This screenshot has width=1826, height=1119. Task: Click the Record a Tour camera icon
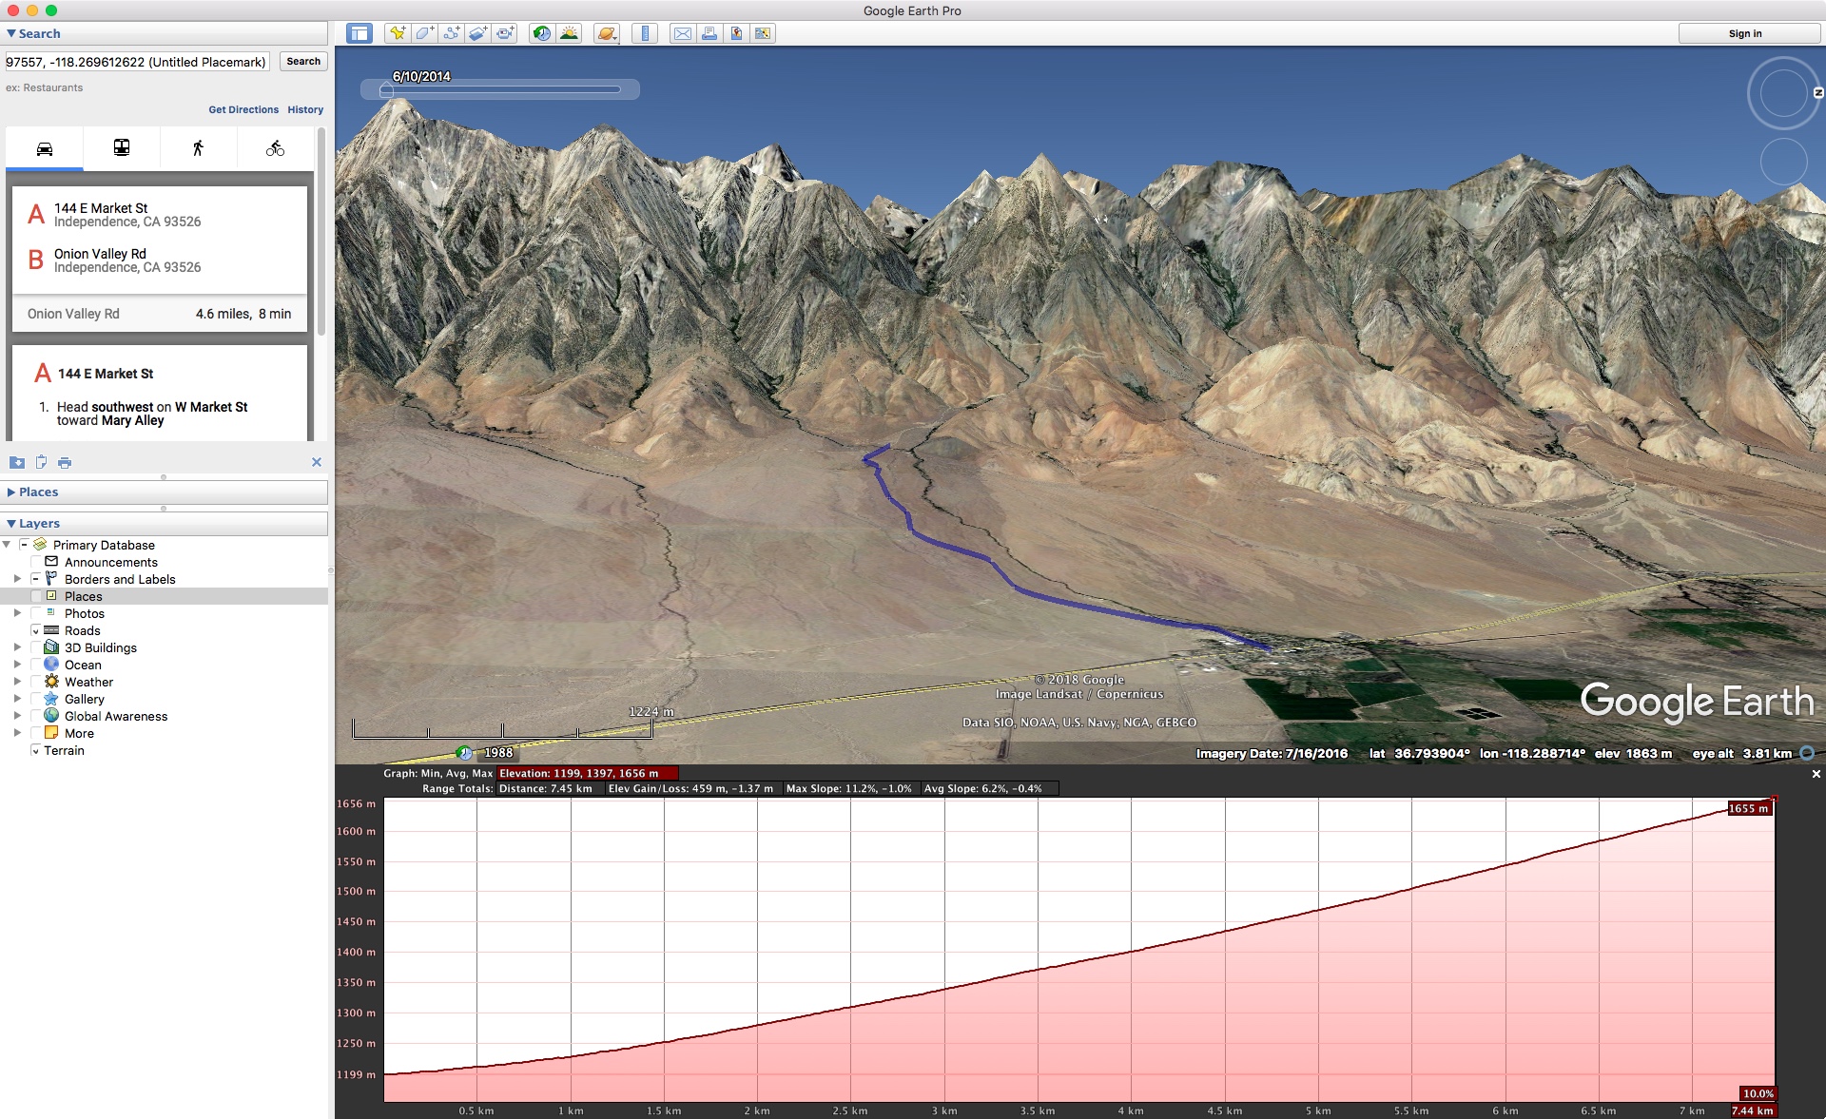(x=505, y=33)
